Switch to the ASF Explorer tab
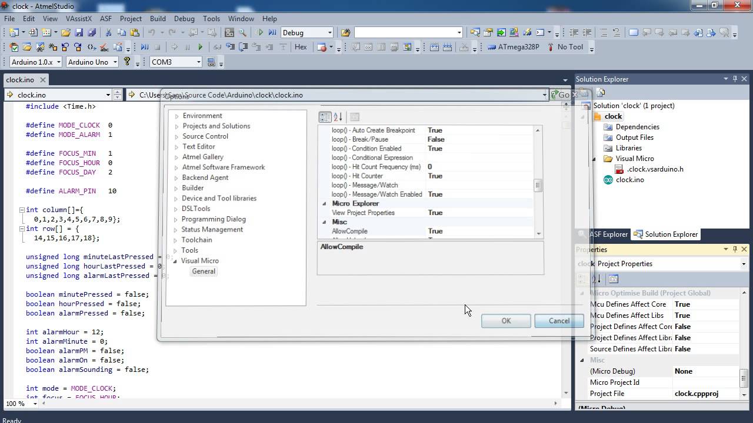This screenshot has height=423, width=753. coord(604,234)
